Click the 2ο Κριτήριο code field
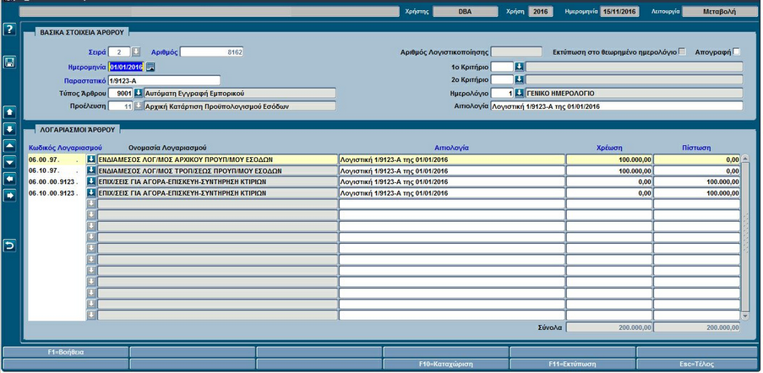763x373 pixels. point(502,79)
